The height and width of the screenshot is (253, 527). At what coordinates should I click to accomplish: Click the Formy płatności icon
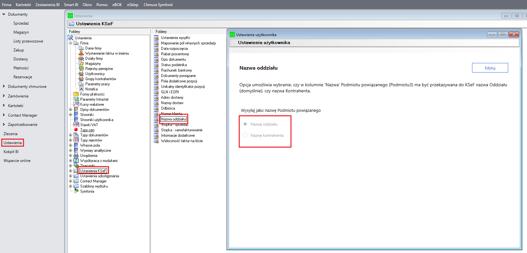pos(76,94)
